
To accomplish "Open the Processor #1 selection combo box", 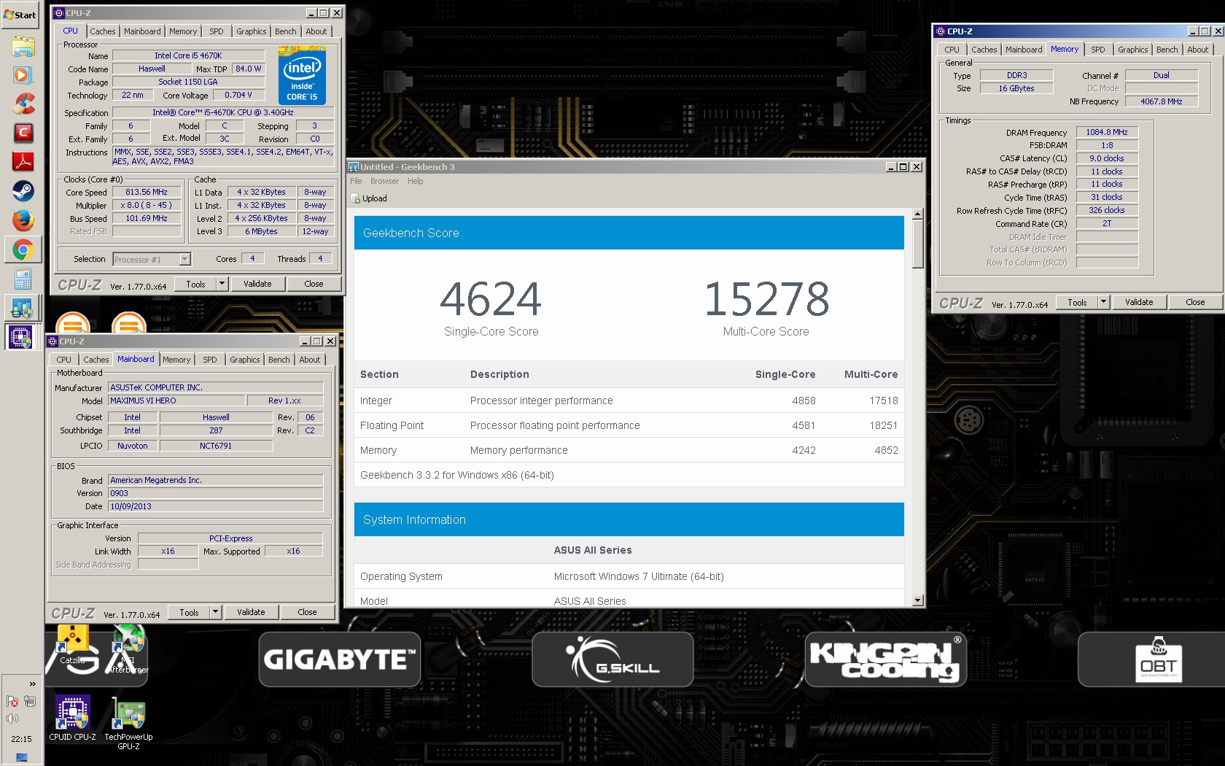I will tap(152, 259).
